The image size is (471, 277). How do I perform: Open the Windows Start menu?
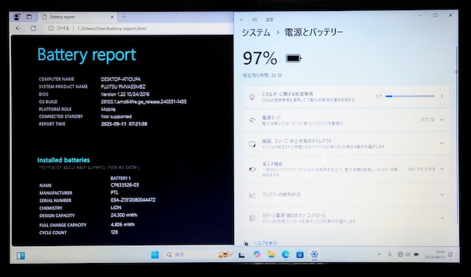click(155, 255)
